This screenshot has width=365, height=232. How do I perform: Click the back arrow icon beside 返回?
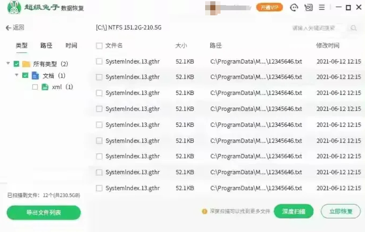pos(9,28)
